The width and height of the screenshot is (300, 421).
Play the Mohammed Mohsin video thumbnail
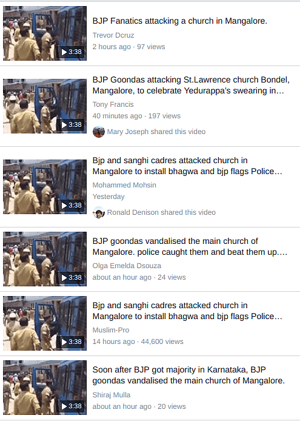click(x=45, y=187)
